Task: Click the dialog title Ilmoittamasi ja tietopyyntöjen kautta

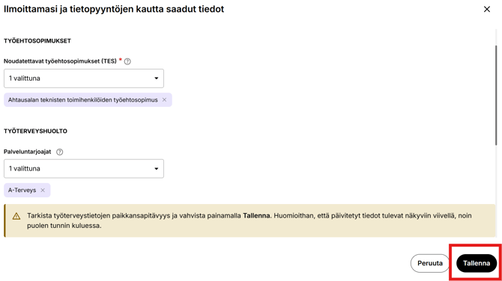Action: 114,9
